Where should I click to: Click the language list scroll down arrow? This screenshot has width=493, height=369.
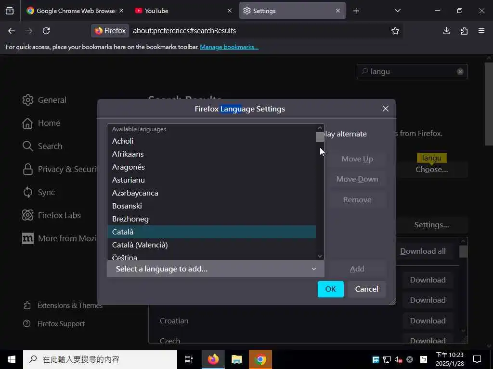(320, 256)
